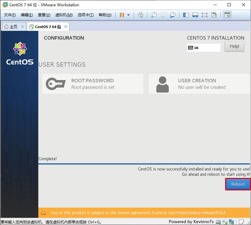Click the 'Root password is set' text

point(93,87)
